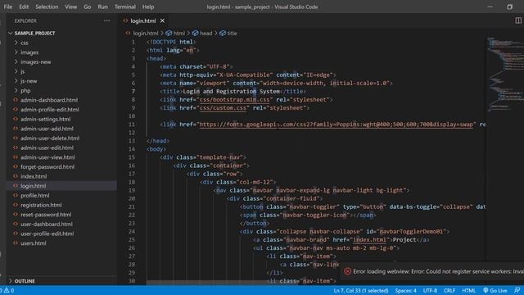Close the login.html tab
Screen dimensions: 524x295
pos(162,20)
